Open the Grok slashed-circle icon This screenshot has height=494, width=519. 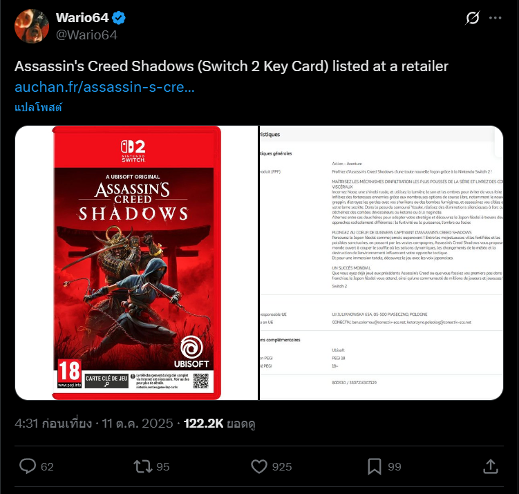(472, 18)
